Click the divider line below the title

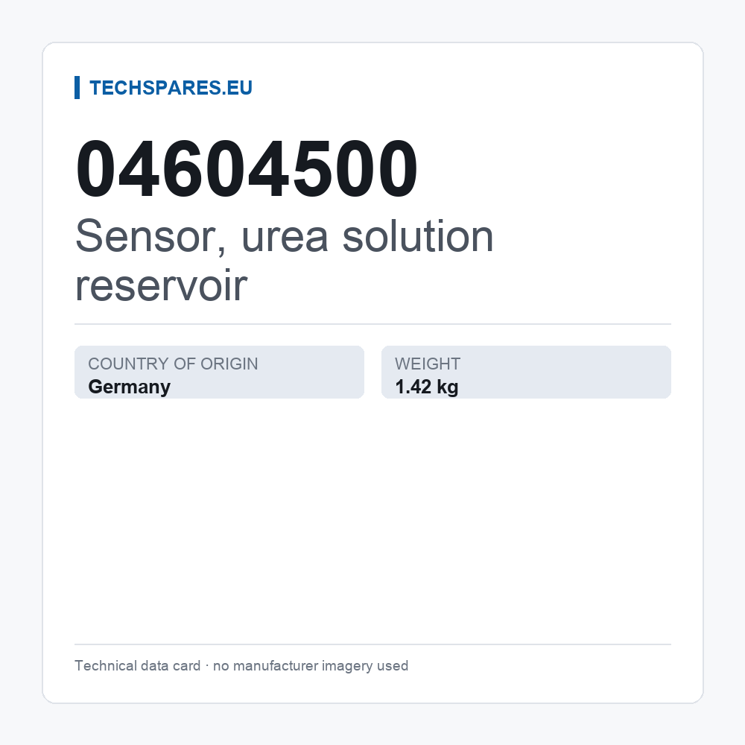click(373, 324)
